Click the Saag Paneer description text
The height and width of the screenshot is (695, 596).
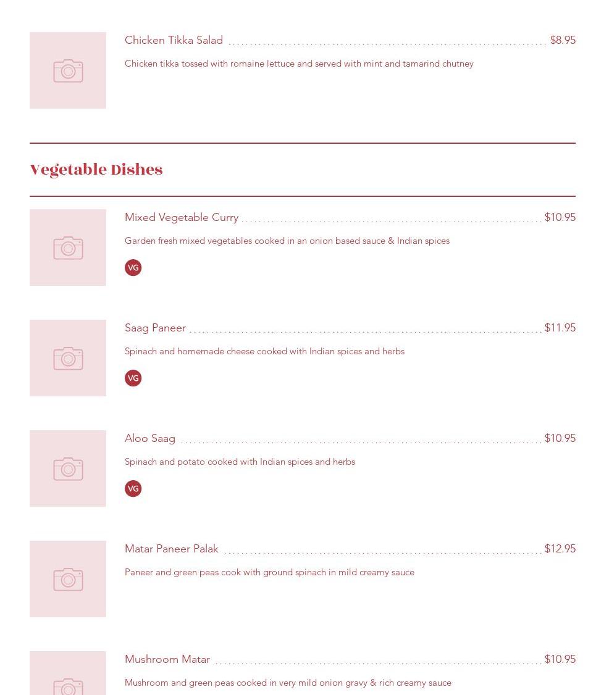click(264, 351)
